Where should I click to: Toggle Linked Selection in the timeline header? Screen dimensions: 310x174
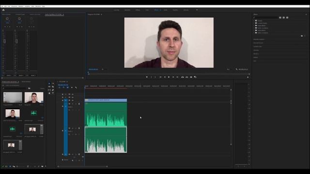[x=67, y=87]
